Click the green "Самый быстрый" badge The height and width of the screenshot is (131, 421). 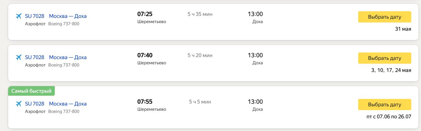pyautogui.click(x=31, y=91)
